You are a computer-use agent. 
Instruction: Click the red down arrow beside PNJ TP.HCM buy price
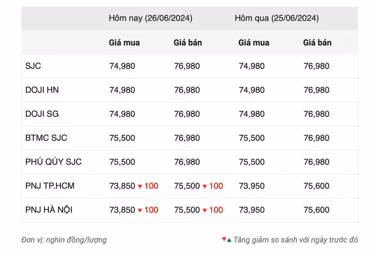[x=140, y=187]
